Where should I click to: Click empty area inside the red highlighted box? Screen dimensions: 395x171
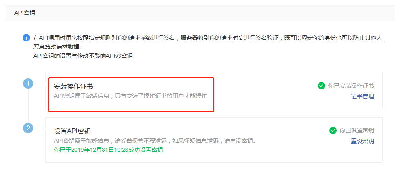(131, 106)
